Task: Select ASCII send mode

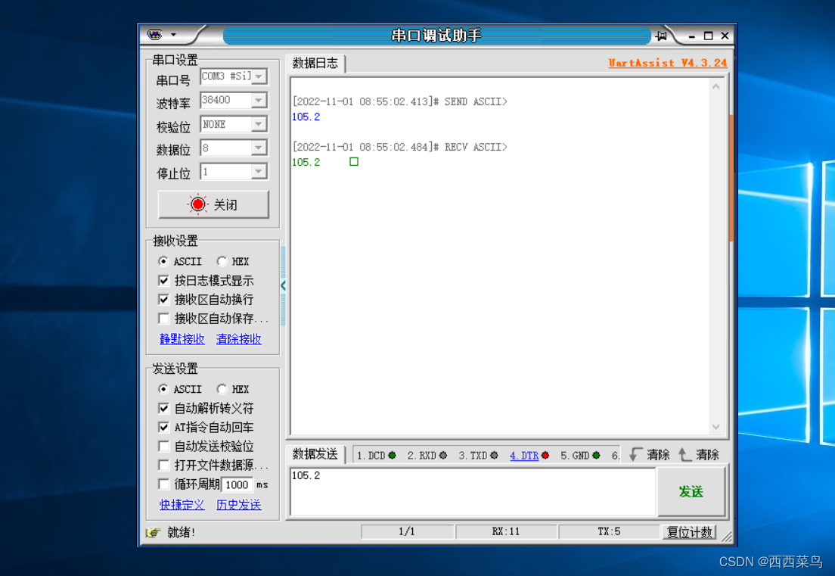Action: (x=163, y=389)
